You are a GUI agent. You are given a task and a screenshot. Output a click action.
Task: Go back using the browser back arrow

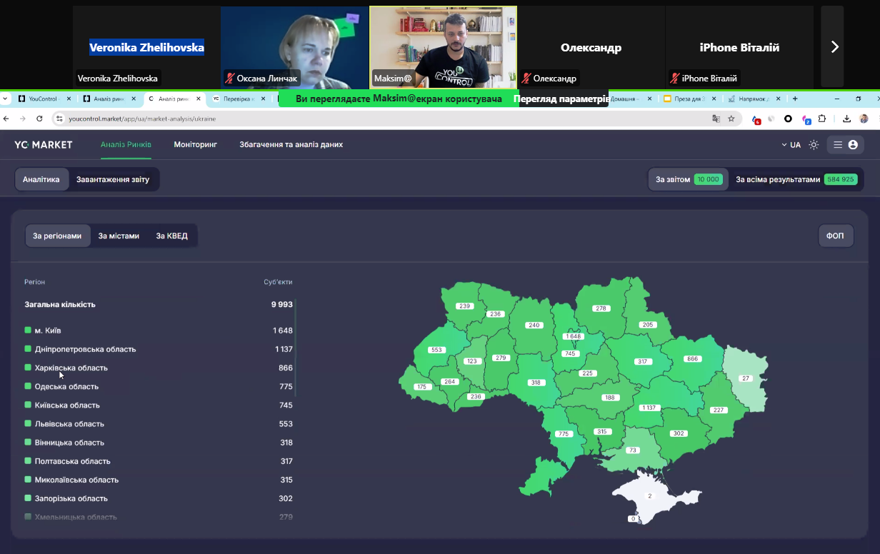[x=6, y=119]
